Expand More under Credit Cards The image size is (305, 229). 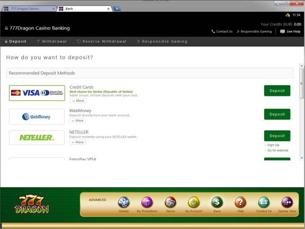[x=78, y=101]
